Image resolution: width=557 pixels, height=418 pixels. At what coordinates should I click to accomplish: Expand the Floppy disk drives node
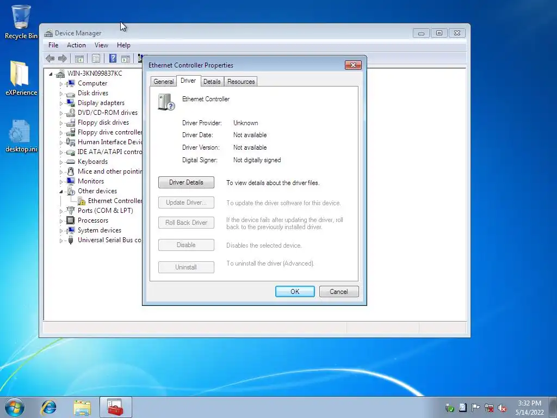pos(61,123)
